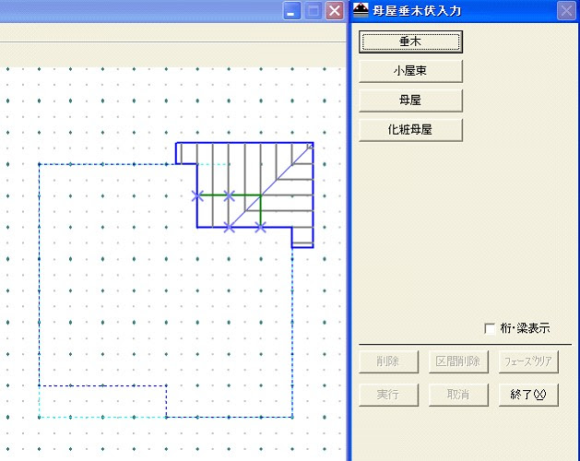
Task: Minimize the drawing window
Action: point(291,11)
